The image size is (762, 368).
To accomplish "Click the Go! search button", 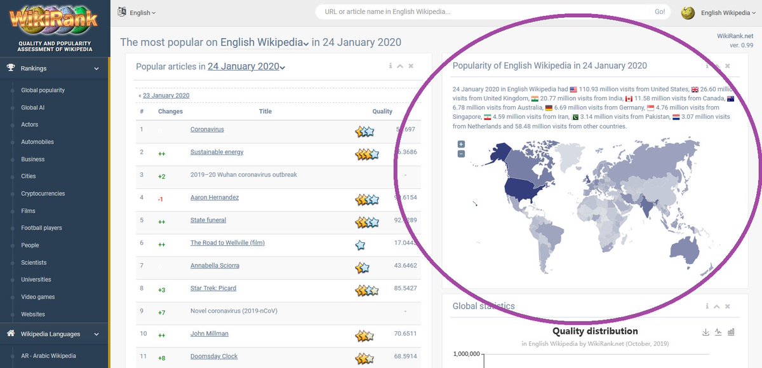I will click(660, 11).
